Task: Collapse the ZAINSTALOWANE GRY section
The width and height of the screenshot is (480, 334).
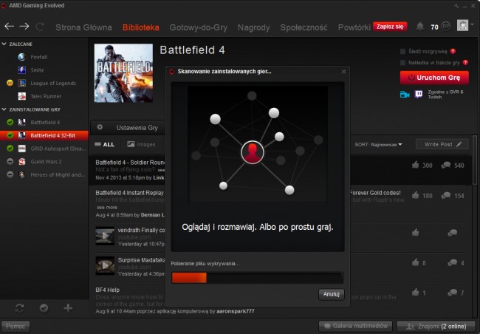Action: (x=4, y=109)
